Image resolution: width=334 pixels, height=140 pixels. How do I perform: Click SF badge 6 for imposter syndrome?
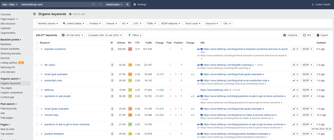coord(112,49)
